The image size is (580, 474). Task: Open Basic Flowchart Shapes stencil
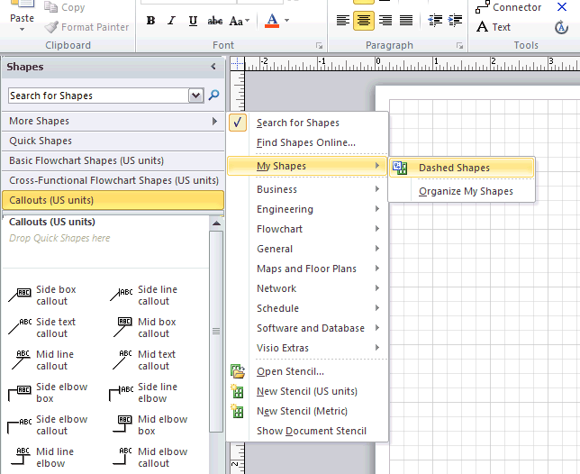point(113,160)
